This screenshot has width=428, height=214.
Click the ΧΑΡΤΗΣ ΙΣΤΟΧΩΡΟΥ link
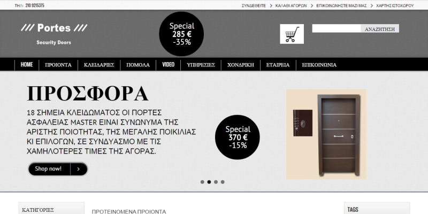click(395, 5)
